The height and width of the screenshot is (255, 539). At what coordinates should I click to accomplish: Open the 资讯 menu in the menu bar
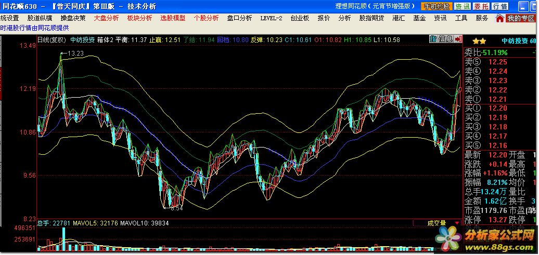tap(440, 18)
